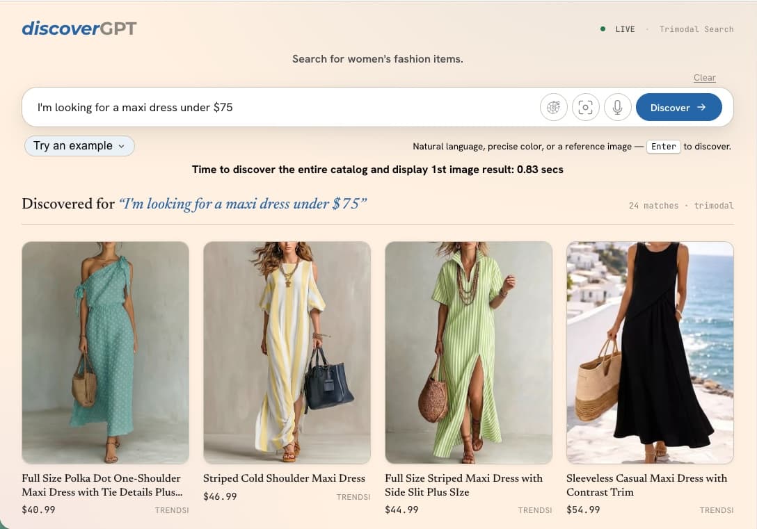Click the Trimodal Search label
Viewport: 757px width, 529px height.
coord(696,29)
